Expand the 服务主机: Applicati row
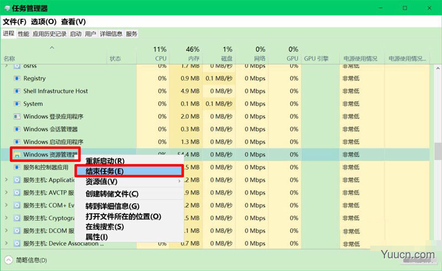 coord(6,180)
